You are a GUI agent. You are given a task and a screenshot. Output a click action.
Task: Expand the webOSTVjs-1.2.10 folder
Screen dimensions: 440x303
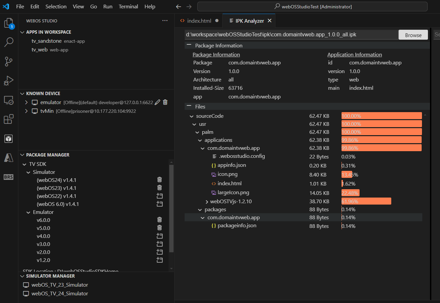(207, 202)
